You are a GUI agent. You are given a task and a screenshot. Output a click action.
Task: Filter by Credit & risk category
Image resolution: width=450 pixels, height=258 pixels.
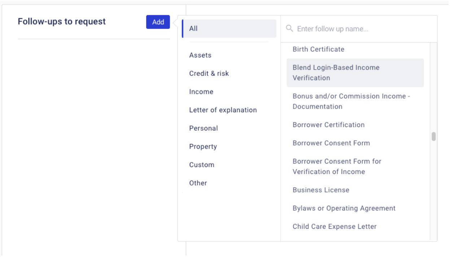[x=209, y=73]
